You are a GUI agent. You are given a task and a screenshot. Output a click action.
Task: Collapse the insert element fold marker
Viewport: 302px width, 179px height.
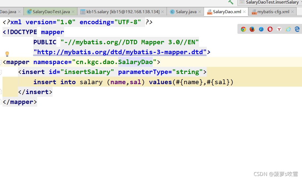click(x=1, y=72)
